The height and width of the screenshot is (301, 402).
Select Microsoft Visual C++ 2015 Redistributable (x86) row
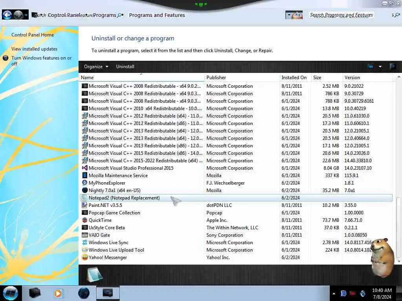coord(236,153)
